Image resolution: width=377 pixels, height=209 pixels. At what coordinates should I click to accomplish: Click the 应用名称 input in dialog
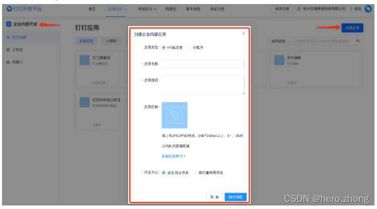tap(203, 64)
